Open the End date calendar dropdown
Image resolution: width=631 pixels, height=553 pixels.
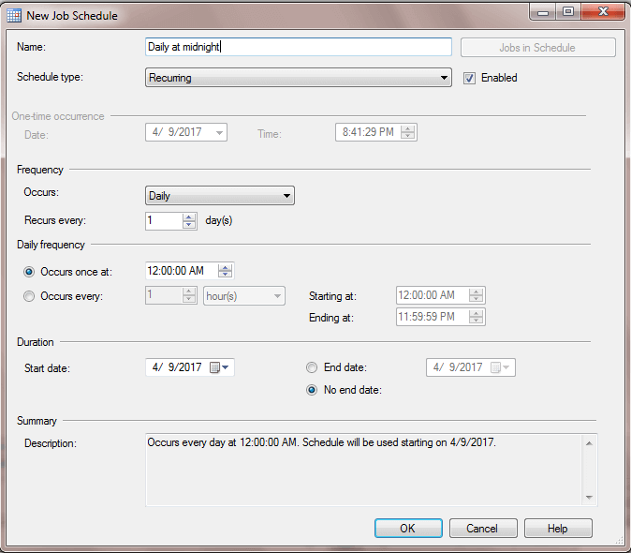501,367
